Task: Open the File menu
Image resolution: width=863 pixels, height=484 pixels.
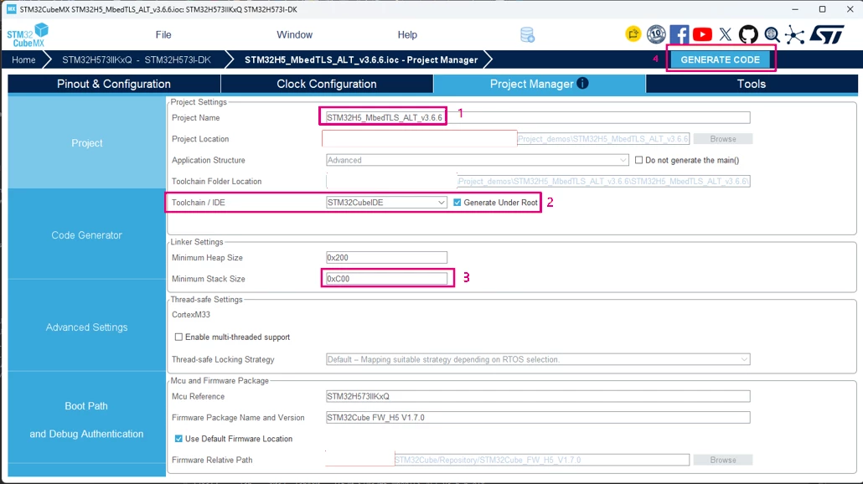Action: (x=163, y=34)
